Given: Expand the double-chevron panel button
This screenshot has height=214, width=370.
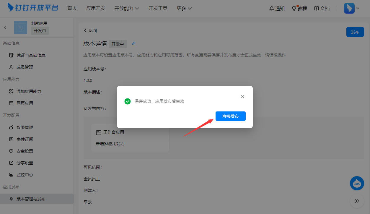Looking at the screenshot, I should [357, 201].
